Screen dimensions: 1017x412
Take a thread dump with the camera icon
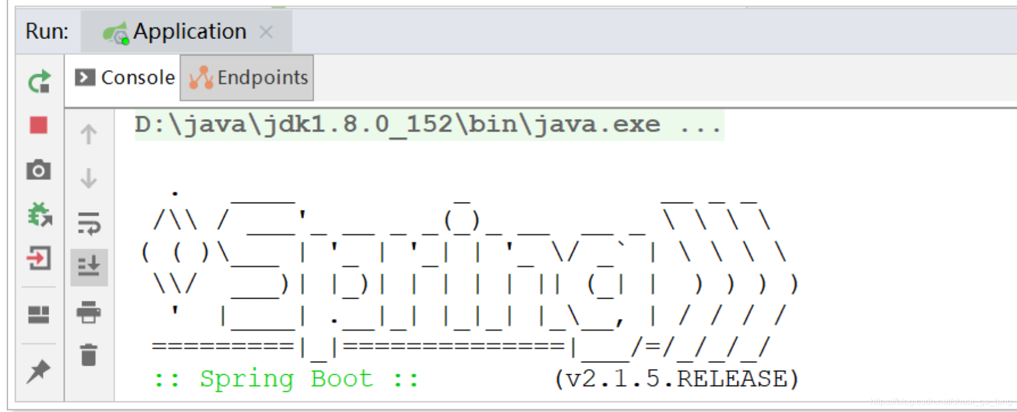(38, 169)
